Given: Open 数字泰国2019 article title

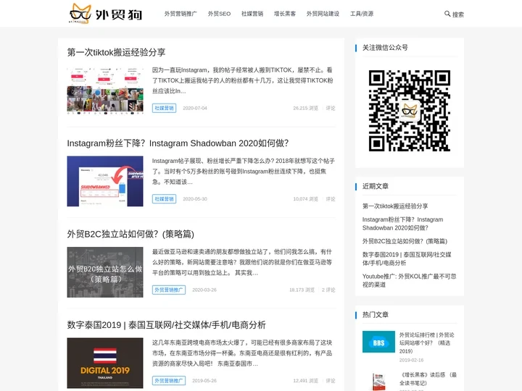Looking at the screenshot, I should point(166,325).
